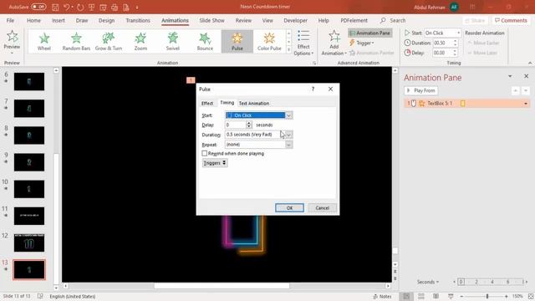Screen dimensions: 535x301
Task: Redo the last action
Action: (80, 7)
